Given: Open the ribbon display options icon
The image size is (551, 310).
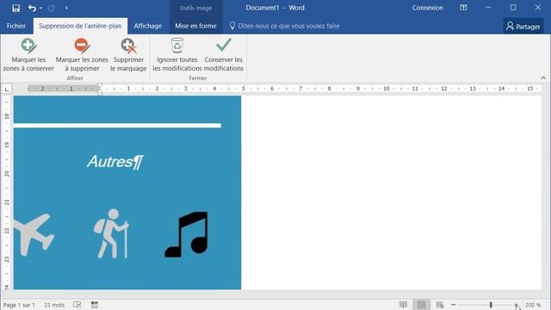Looking at the screenshot, I should [463, 8].
